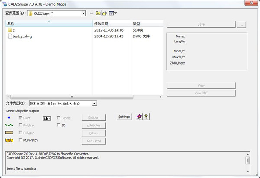Click the date 2004-12-28 19:43
The width and height of the screenshot is (260, 178).
(x=109, y=36)
